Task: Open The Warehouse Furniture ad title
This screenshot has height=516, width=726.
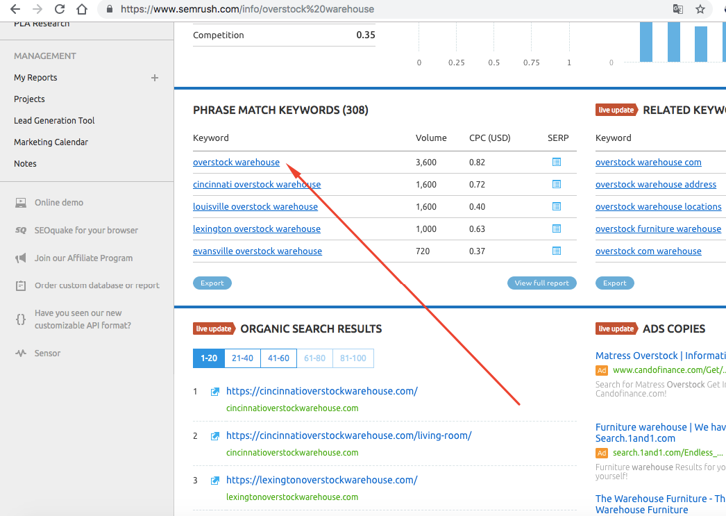Action: 661,504
